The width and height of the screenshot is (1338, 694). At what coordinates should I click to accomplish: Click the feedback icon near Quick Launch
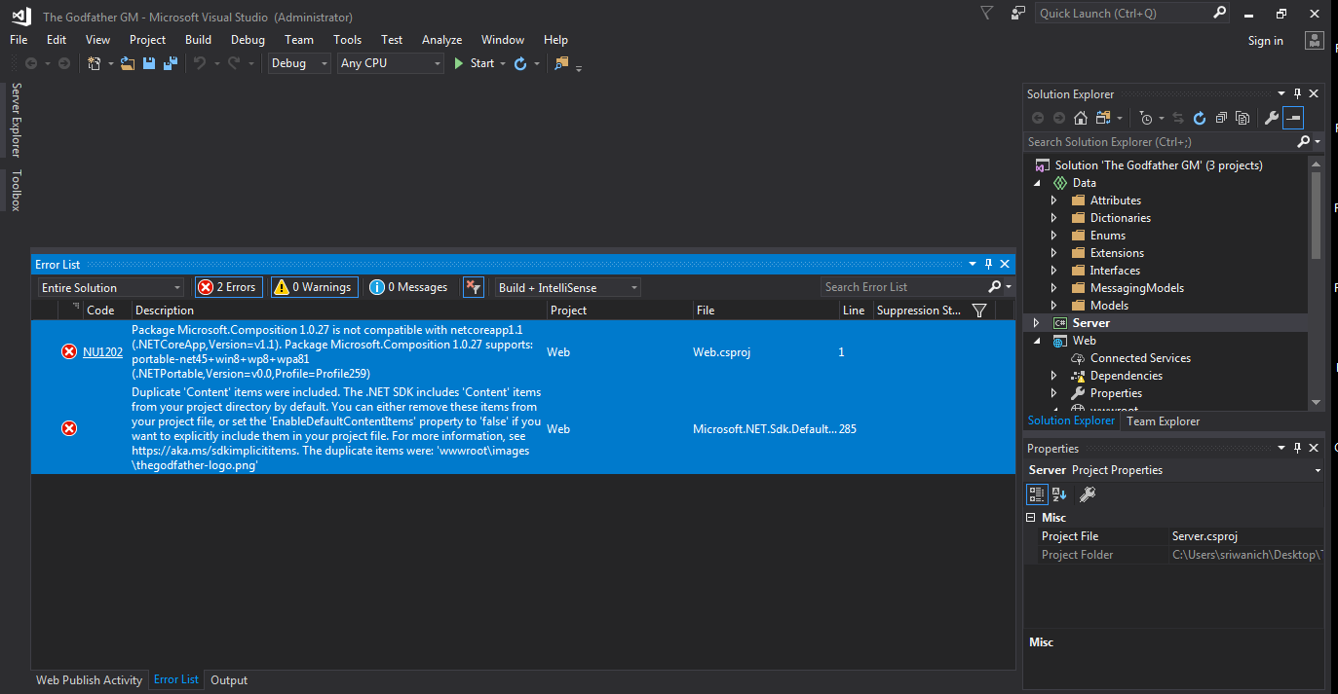point(1018,14)
